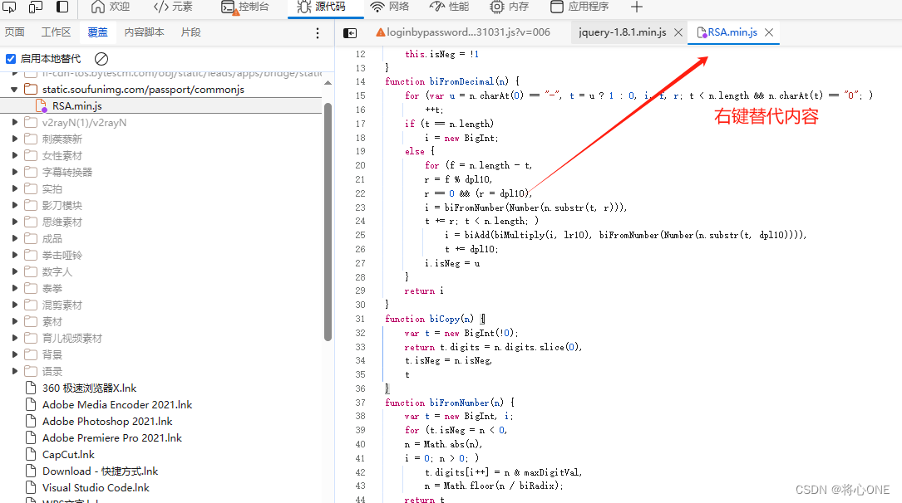902x503 pixels.
Task: Click line number 31 in the gutter
Action: tap(360, 320)
